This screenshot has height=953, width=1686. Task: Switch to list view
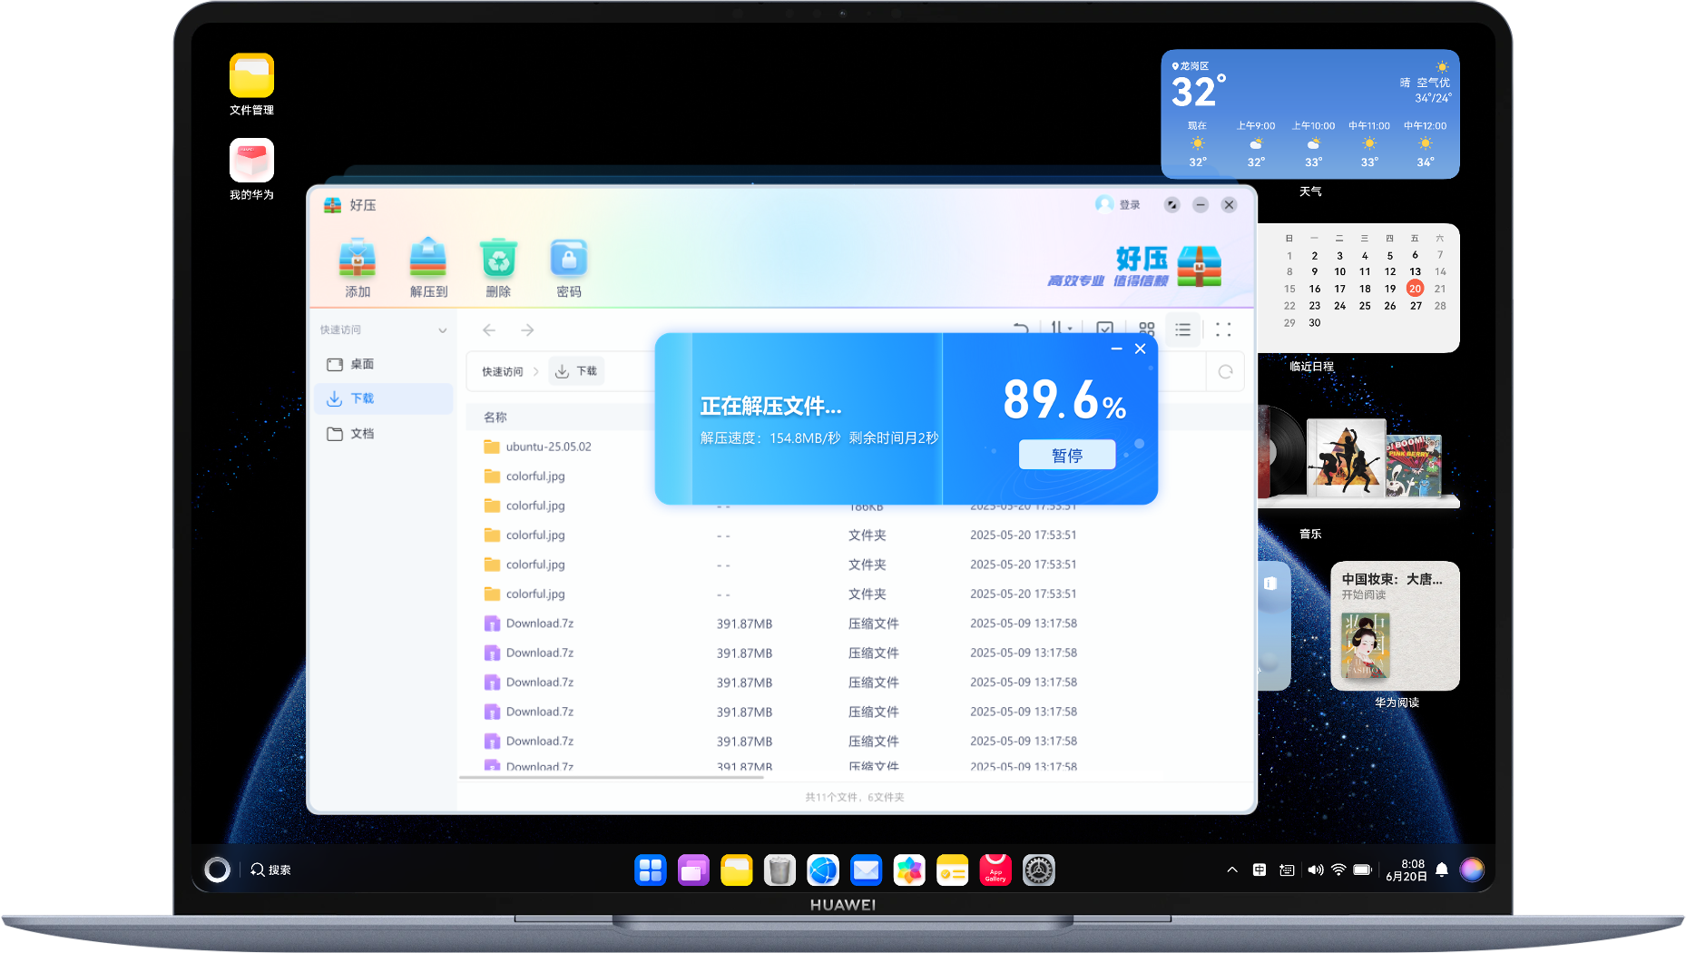point(1182,329)
